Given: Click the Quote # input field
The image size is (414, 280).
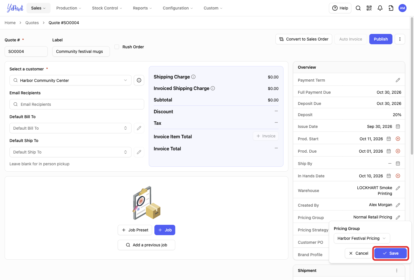Looking at the screenshot, I should tap(26, 51).
